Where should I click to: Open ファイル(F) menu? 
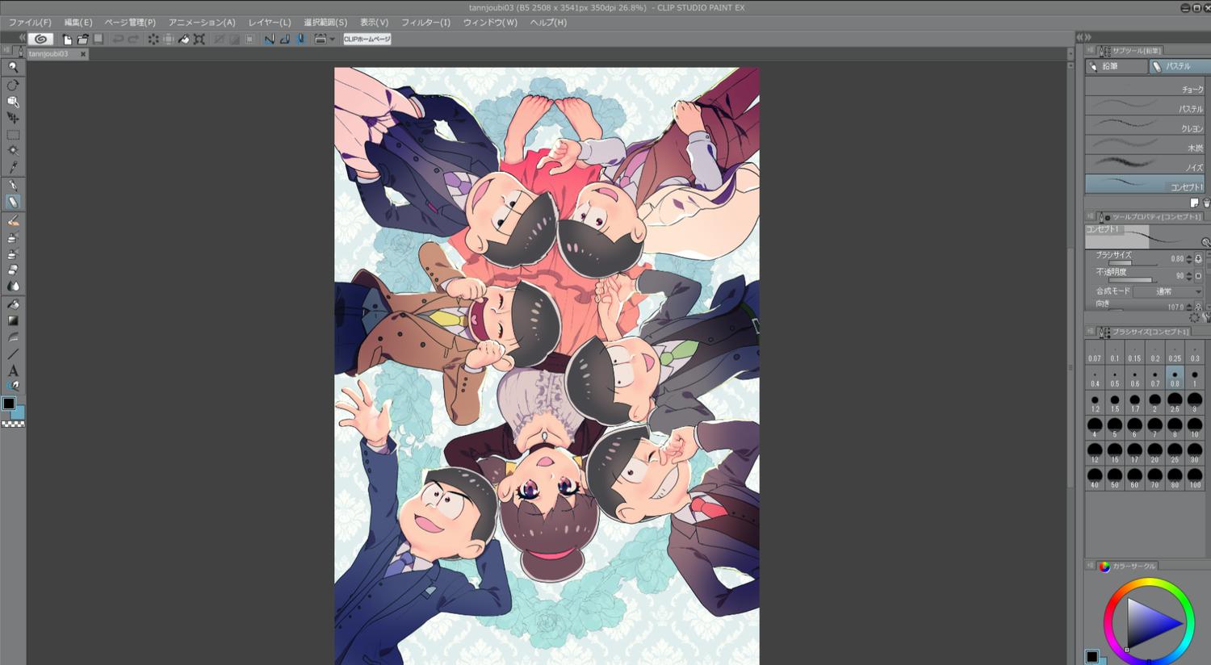pos(29,23)
